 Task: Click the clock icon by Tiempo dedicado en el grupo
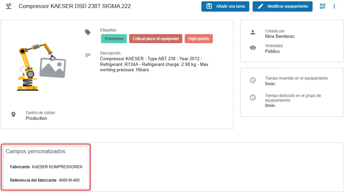pyautogui.click(x=253, y=97)
